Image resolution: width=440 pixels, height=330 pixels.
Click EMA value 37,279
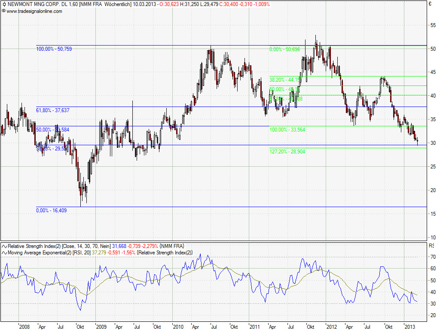pos(99,253)
